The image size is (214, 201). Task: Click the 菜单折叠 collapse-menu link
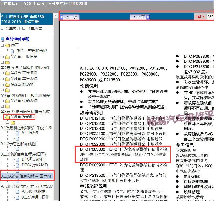[35, 28]
